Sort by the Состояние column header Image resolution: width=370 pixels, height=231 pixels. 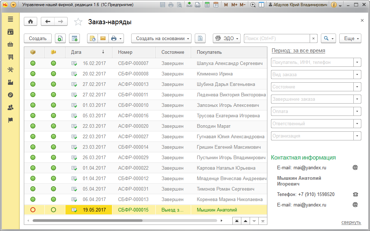point(173,52)
